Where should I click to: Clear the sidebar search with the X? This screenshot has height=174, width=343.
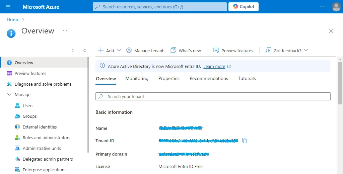(73, 51)
